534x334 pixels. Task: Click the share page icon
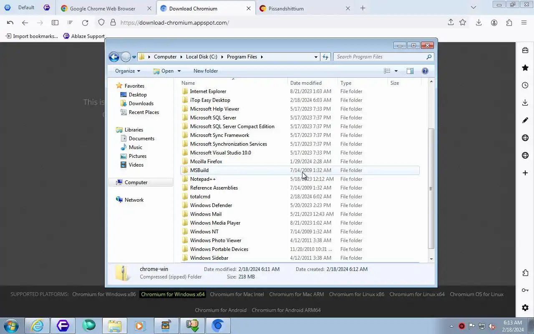coord(451,23)
